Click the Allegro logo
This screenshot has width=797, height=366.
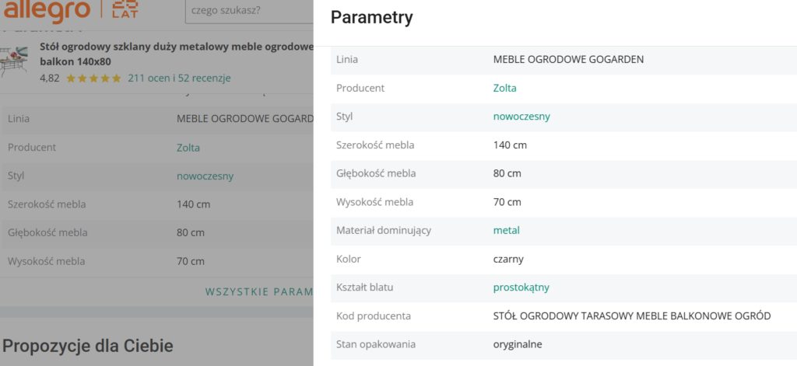(47, 10)
